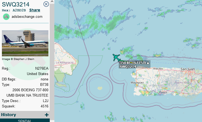Viewport: 202px width, 122px height.
Task: Expand the History section with plus icon
Action: click(x=47, y=115)
